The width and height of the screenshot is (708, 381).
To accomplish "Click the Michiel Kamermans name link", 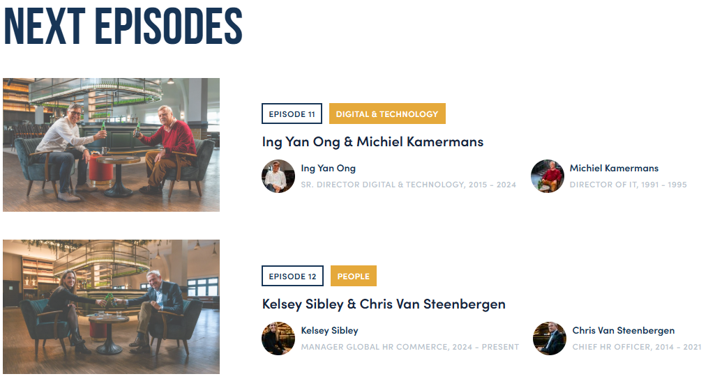I will coord(614,168).
